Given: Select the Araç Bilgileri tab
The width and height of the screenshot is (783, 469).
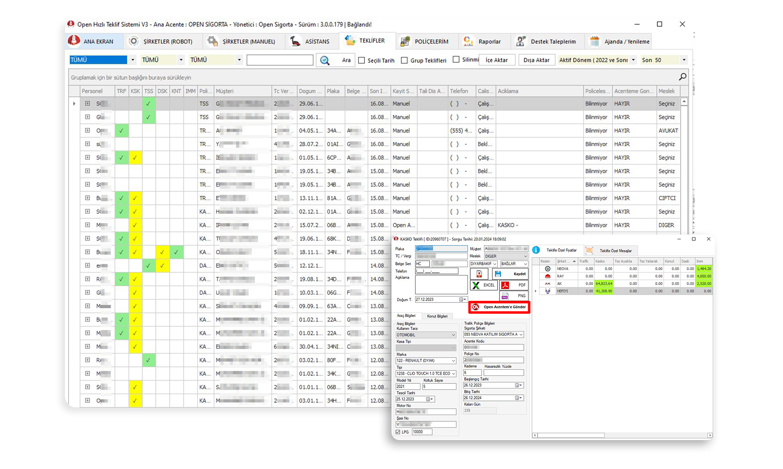Looking at the screenshot, I should click(x=406, y=316).
